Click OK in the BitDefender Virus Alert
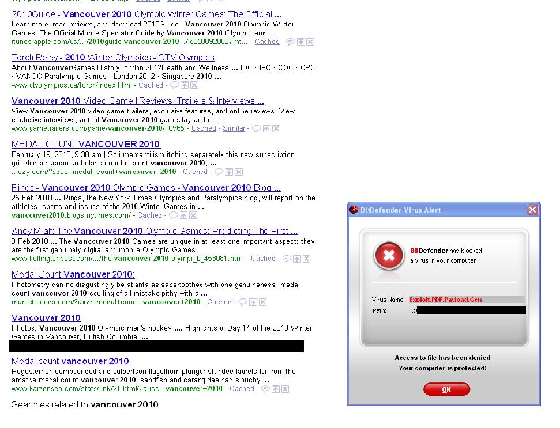Viewport: 560px width, 428px height. point(446,389)
